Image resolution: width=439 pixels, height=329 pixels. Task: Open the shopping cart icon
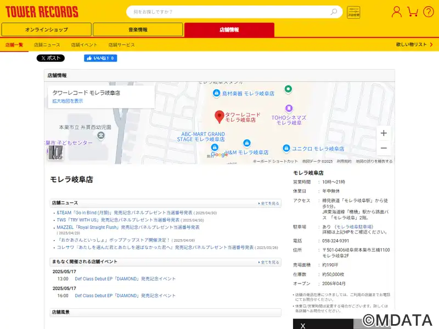click(413, 12)
